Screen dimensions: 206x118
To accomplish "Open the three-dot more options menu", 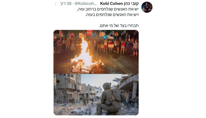I will point(56,4).
